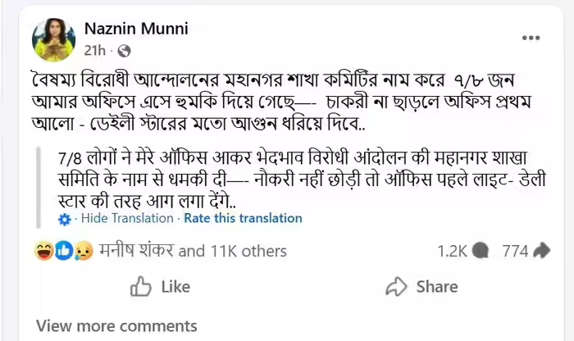Click the Share arrow icon button
This screenshot has height=341, width=574.
[396, 286]
